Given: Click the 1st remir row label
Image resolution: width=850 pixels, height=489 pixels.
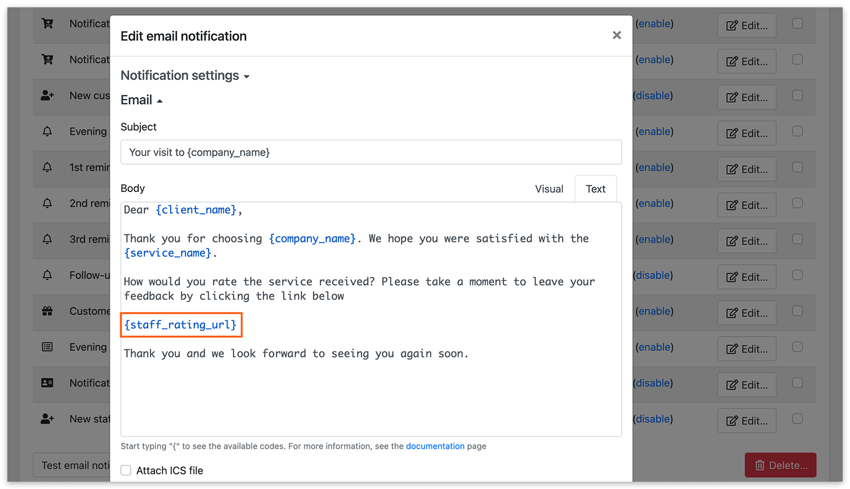Looking at the screenshot, I should pyautogui.click(x=89, y=167).
